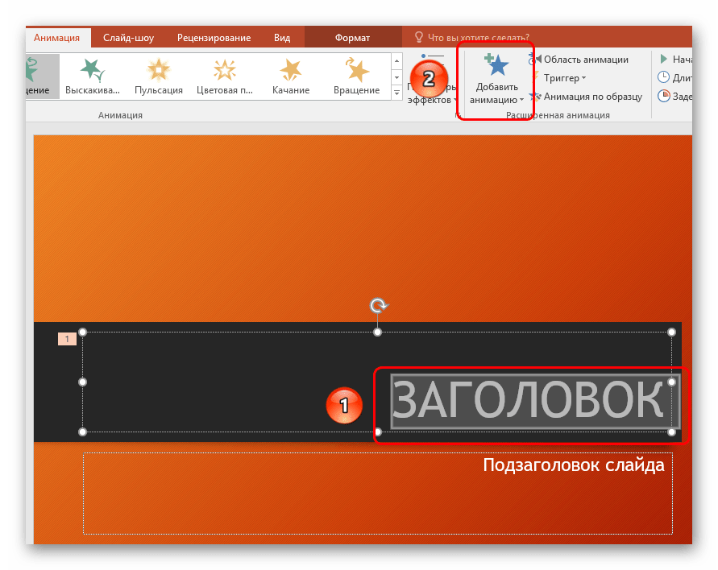Expand the animation gallery with more arrow

click(396, 92)
